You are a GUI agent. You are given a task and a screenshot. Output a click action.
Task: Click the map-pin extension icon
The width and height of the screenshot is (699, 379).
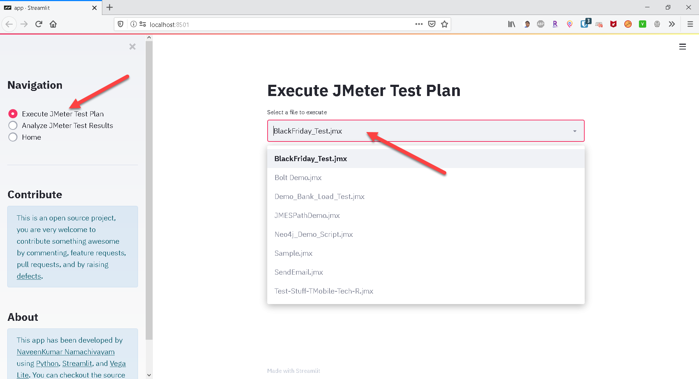point(570,24)
